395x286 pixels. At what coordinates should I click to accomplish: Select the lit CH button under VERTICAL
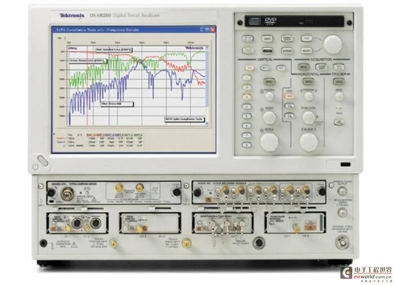click(249, 68)
